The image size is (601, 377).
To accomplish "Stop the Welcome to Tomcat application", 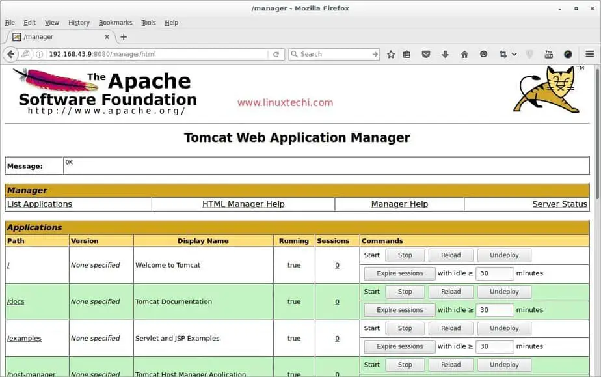I will tap(405, 255).
